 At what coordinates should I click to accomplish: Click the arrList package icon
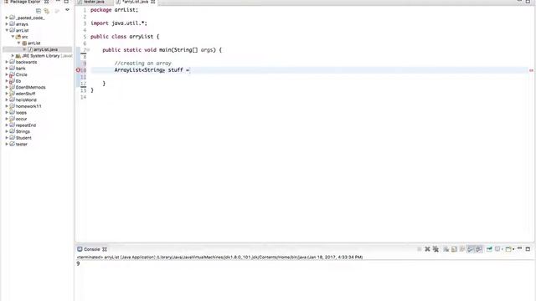[x=24, y=43]
